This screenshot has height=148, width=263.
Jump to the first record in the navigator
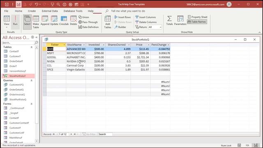point(54,134)
